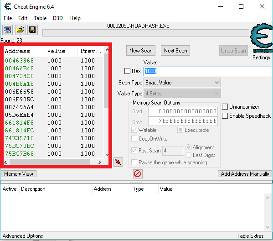Click the cheat table scroll down arrow
The image size is (273, 241).
pyautogui.click(x=268, y=227)
